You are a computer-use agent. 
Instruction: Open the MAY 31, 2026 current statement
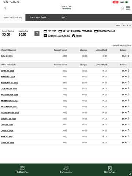coord(7,56)
